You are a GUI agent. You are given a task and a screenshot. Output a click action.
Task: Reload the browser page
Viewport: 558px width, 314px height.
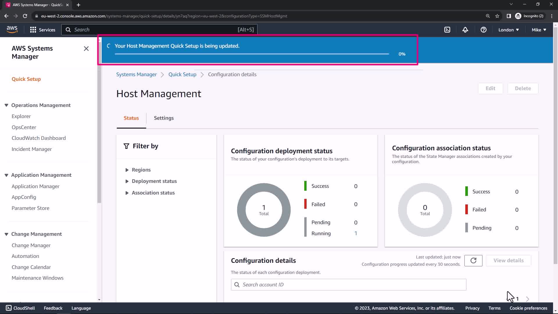coord(25,16)
